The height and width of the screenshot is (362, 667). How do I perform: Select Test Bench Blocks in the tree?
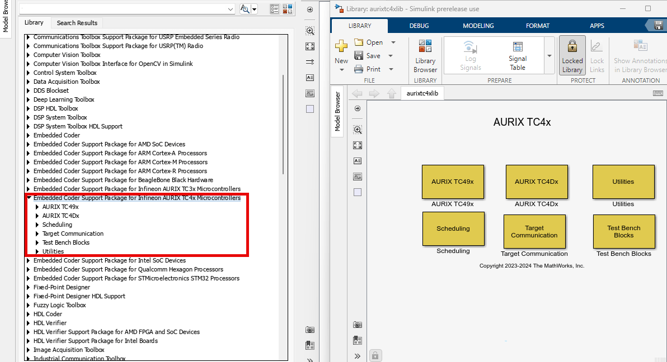click(x=66, y=242)
